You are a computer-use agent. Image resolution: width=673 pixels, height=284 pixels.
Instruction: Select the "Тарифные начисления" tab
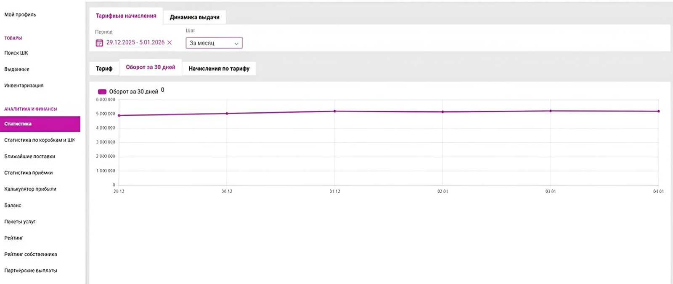click(126, 16)
